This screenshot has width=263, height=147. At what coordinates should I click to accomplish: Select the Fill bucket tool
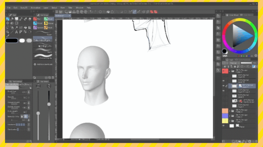[x=25, y=28]
